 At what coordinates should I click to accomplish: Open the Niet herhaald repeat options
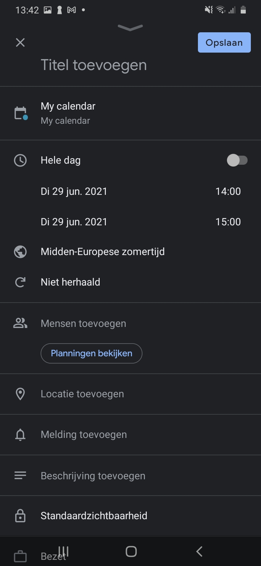(70, 282)
